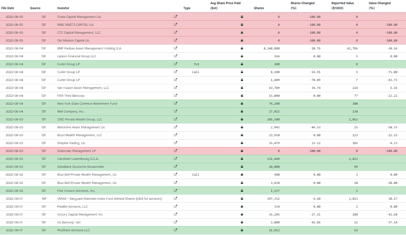Open external link icon for BNP Paribas Asset Management
This screenshot has height=235, width=406.
[x=175, y=48]
